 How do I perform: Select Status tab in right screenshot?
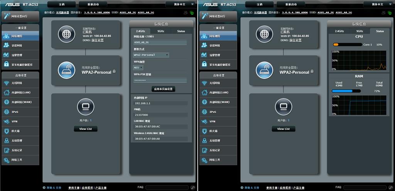coord(380,31)
